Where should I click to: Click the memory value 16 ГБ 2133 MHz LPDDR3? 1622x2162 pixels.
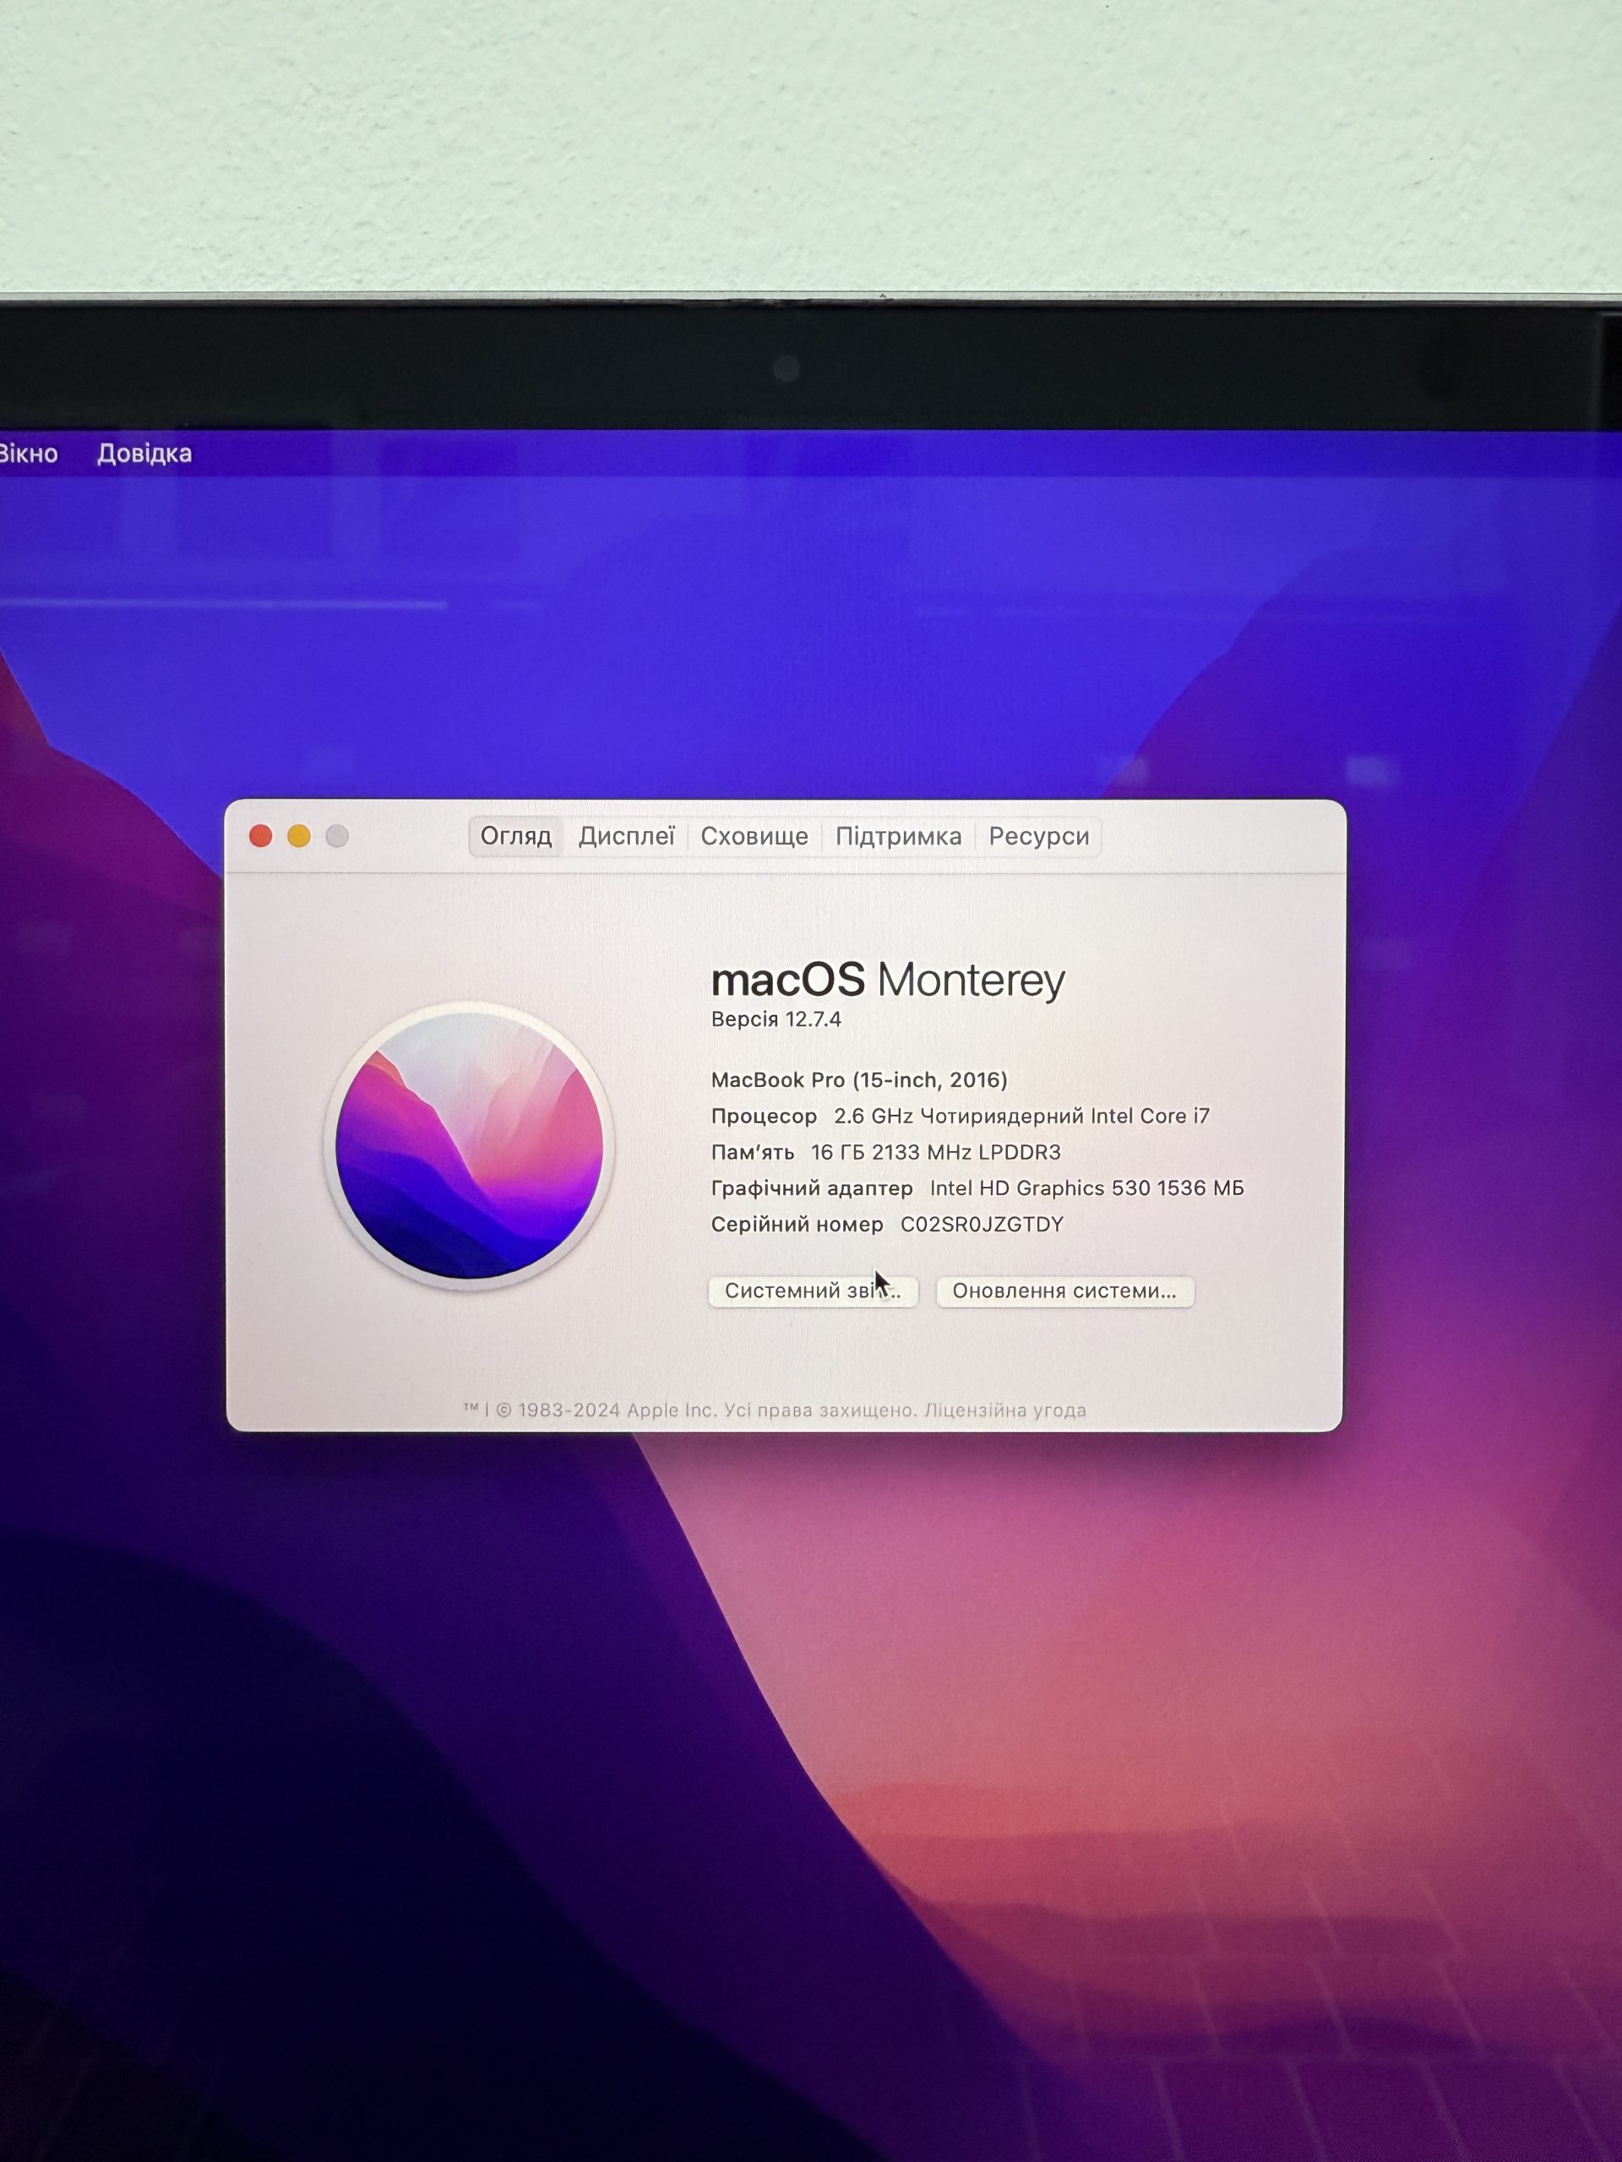pyautogui.click(x=936, y=1152)
